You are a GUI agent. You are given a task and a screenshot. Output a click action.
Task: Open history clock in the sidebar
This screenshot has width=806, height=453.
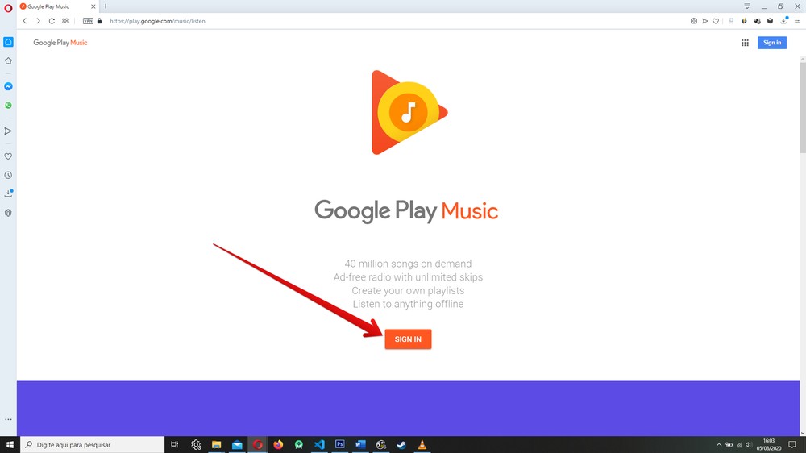(8, 176)
